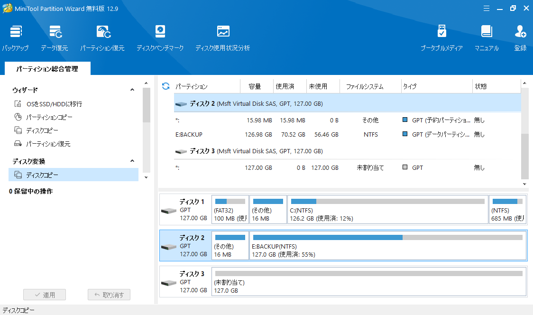
Task: Select ディスク 3 header row in list
Action: coord(347,151)
